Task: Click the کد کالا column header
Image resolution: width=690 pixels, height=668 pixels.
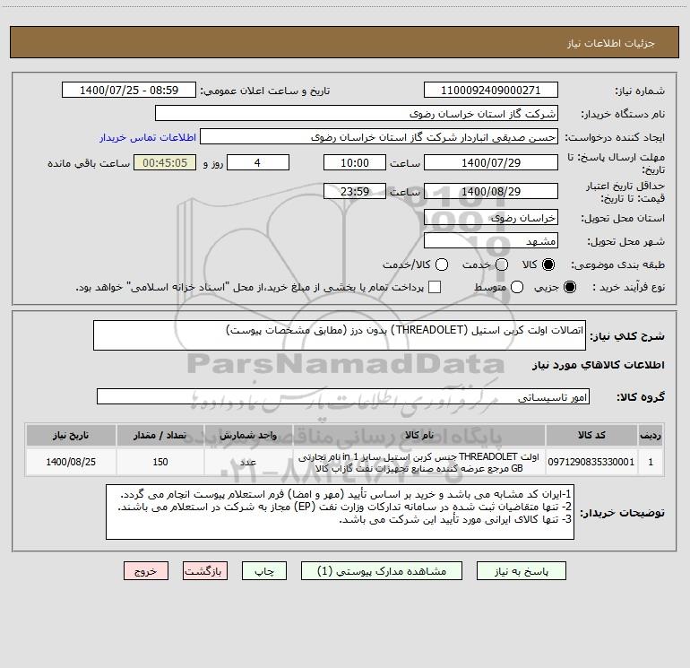Action: point(591,435)
